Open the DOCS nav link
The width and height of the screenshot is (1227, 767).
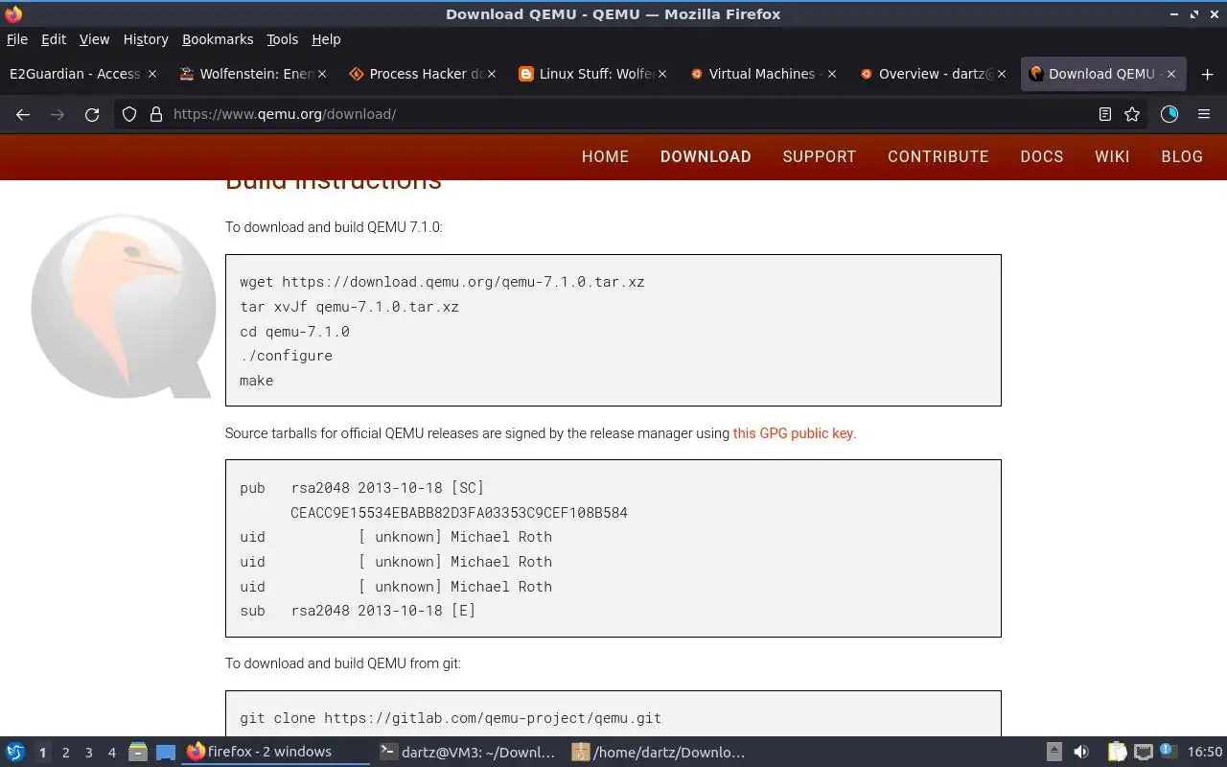click(1042, 156)
